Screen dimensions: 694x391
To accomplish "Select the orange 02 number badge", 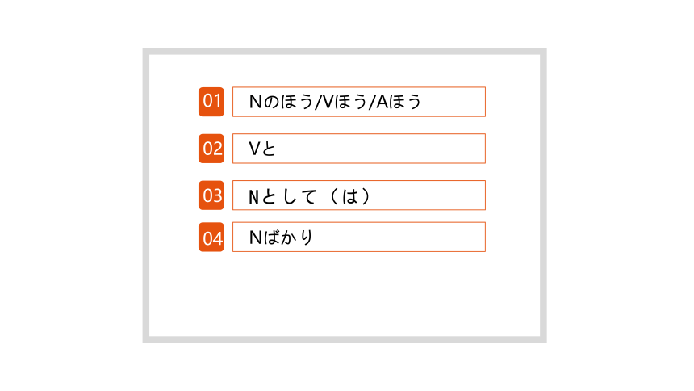I will point(211,149).
